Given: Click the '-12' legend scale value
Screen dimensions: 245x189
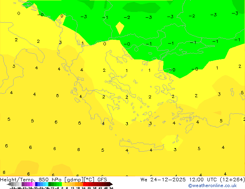Looking at the screenshot, I should click(x=51, y=188).
